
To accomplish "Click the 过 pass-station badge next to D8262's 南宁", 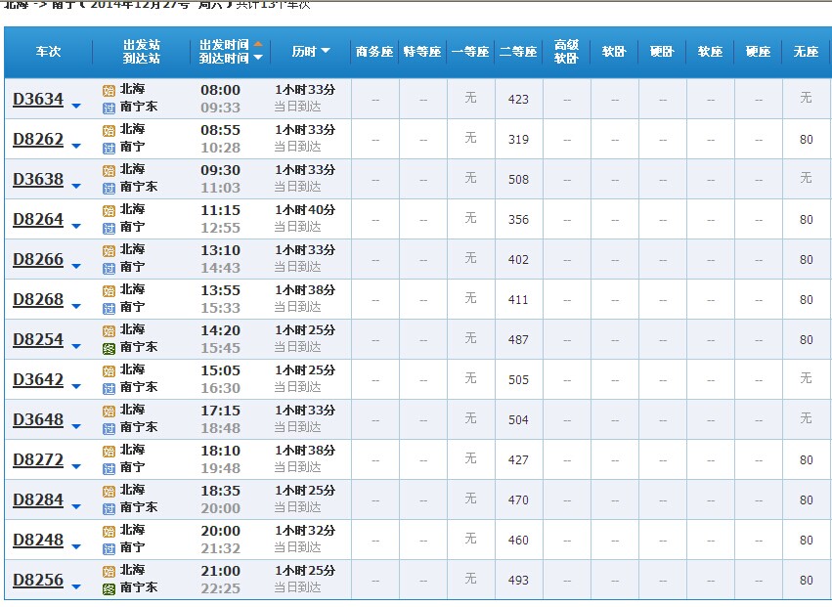I will [108, 148].
